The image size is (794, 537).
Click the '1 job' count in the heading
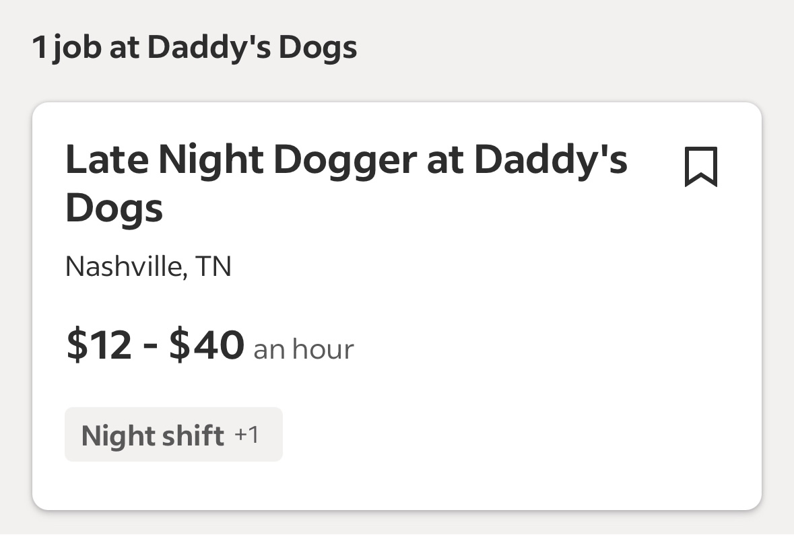tap(67, 48)
